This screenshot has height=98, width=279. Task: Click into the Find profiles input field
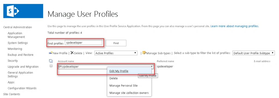(83, 43)
